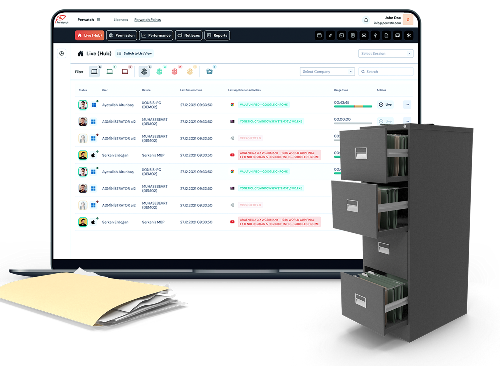Open the Select Company dropdown
500x375 pixels.
tap(327, 71)
